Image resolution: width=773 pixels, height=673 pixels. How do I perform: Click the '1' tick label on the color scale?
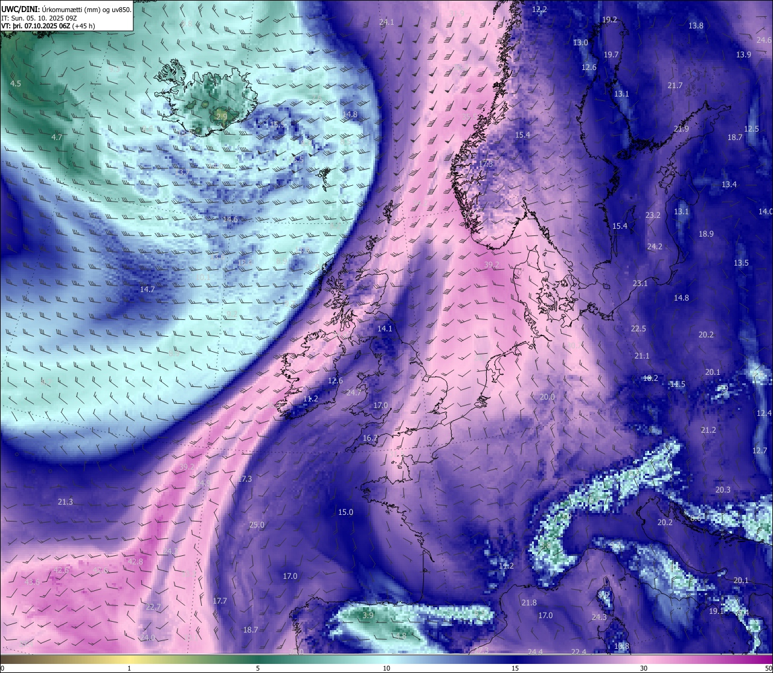129,668
